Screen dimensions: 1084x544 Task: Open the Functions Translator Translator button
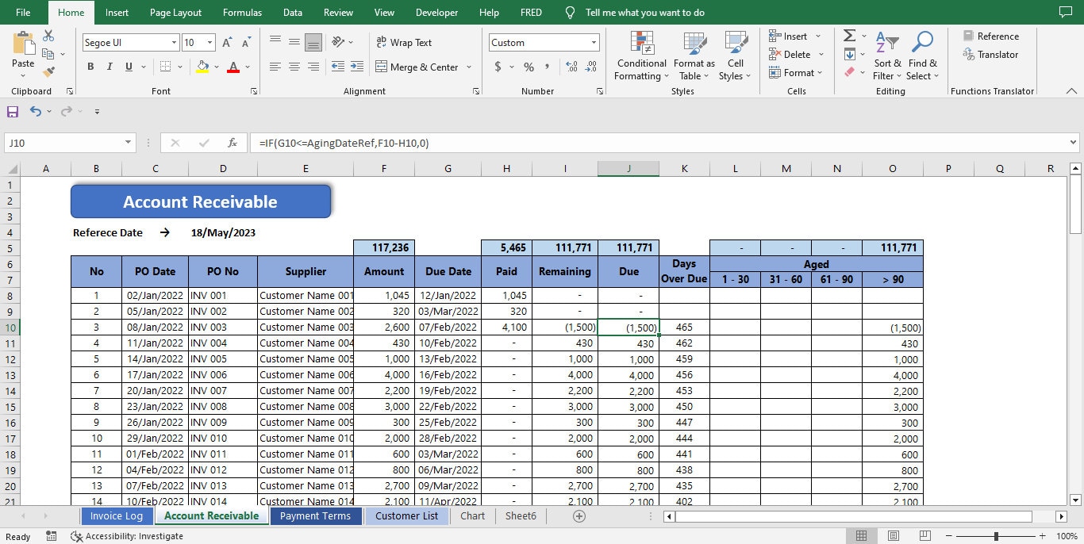point(990,55)
